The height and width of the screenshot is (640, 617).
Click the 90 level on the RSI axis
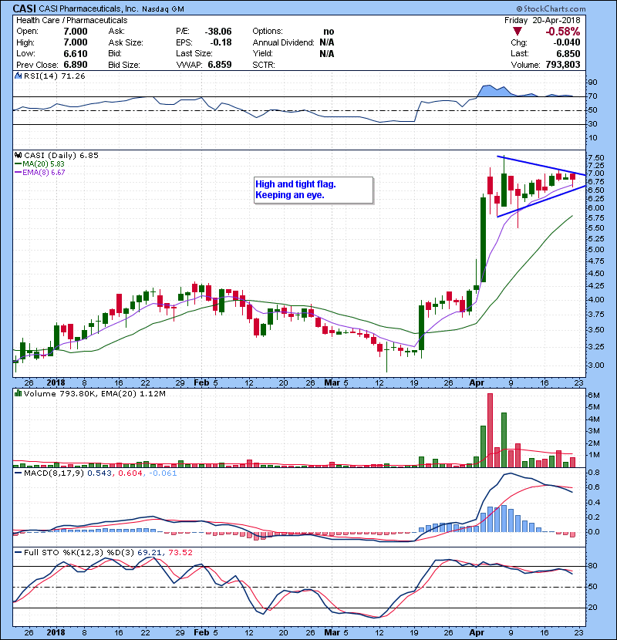click(592, 83)
